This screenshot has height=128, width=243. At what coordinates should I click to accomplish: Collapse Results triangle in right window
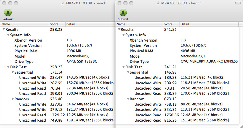[119, 29]
